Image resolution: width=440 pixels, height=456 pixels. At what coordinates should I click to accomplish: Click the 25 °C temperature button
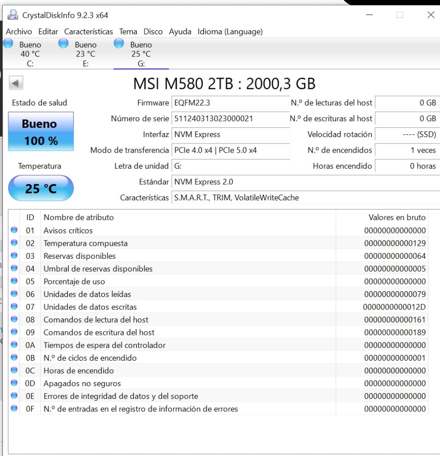pyautogui.click(x=41, y=188)
